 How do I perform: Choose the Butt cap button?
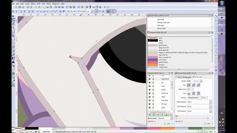[189, 93]
